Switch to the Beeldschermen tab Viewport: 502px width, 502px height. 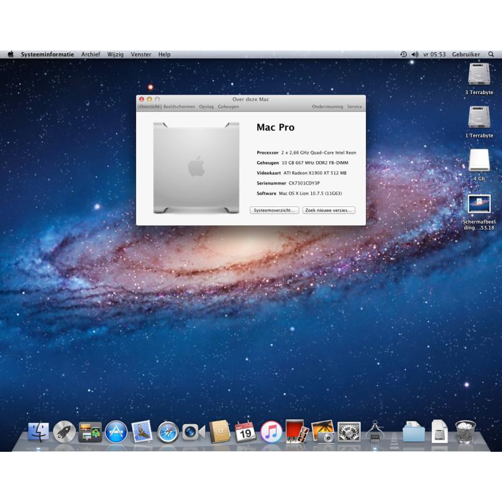click(179, 107)
